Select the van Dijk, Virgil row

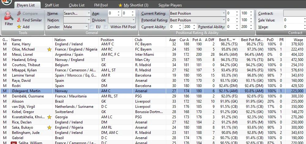tap(153, 107)
